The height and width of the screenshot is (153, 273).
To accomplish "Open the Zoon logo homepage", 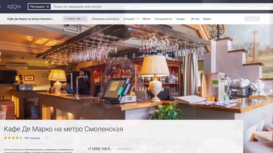I will [14, 7].
